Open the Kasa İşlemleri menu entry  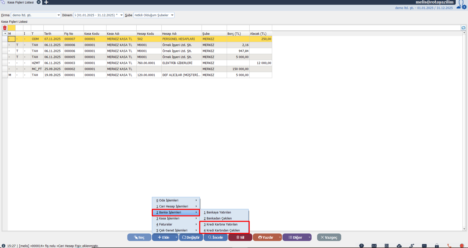coord(169,218)
